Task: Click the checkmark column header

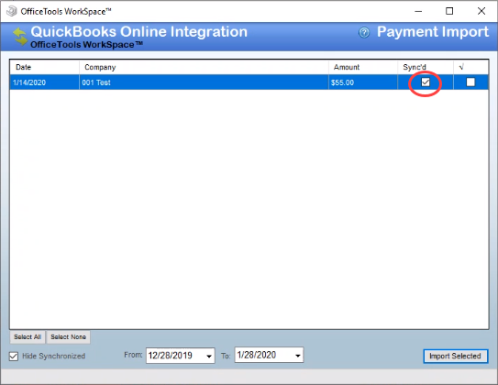Action: [x=470, y=67]
